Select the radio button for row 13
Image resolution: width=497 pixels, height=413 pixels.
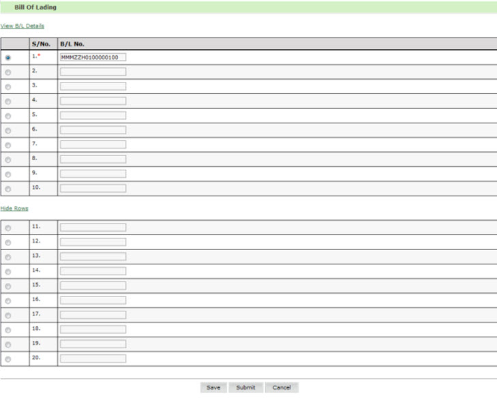8,257
